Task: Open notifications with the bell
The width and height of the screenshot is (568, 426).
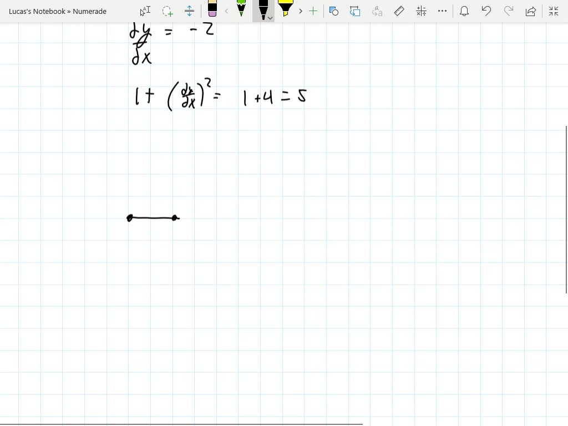Action: click(464, 11)
